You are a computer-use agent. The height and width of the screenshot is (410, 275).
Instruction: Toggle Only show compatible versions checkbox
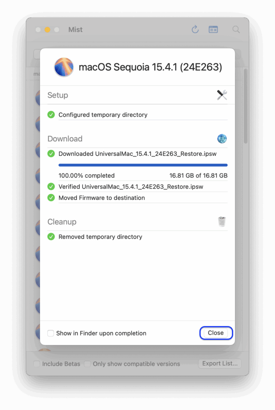coord(87,364)
